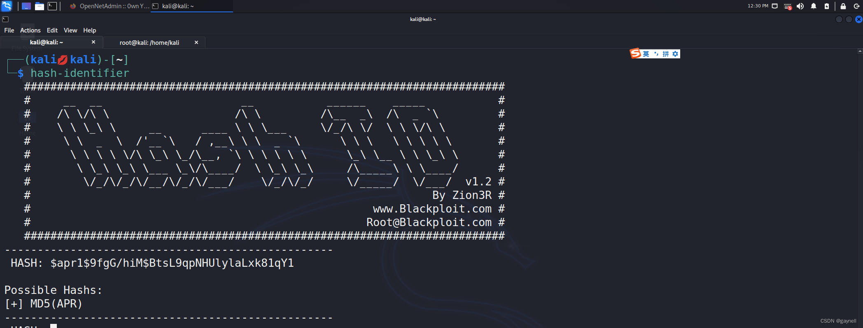Viewport: 863px width, 328px height.
Task: Click the terminal cursor at HASH prompt
Action: pyautogui.click(x=54, y=326)
